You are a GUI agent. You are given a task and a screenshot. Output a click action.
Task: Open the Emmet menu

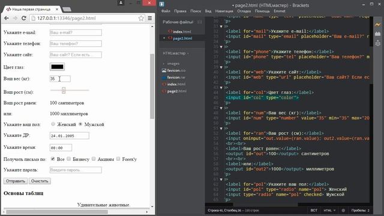click(280, 11)
